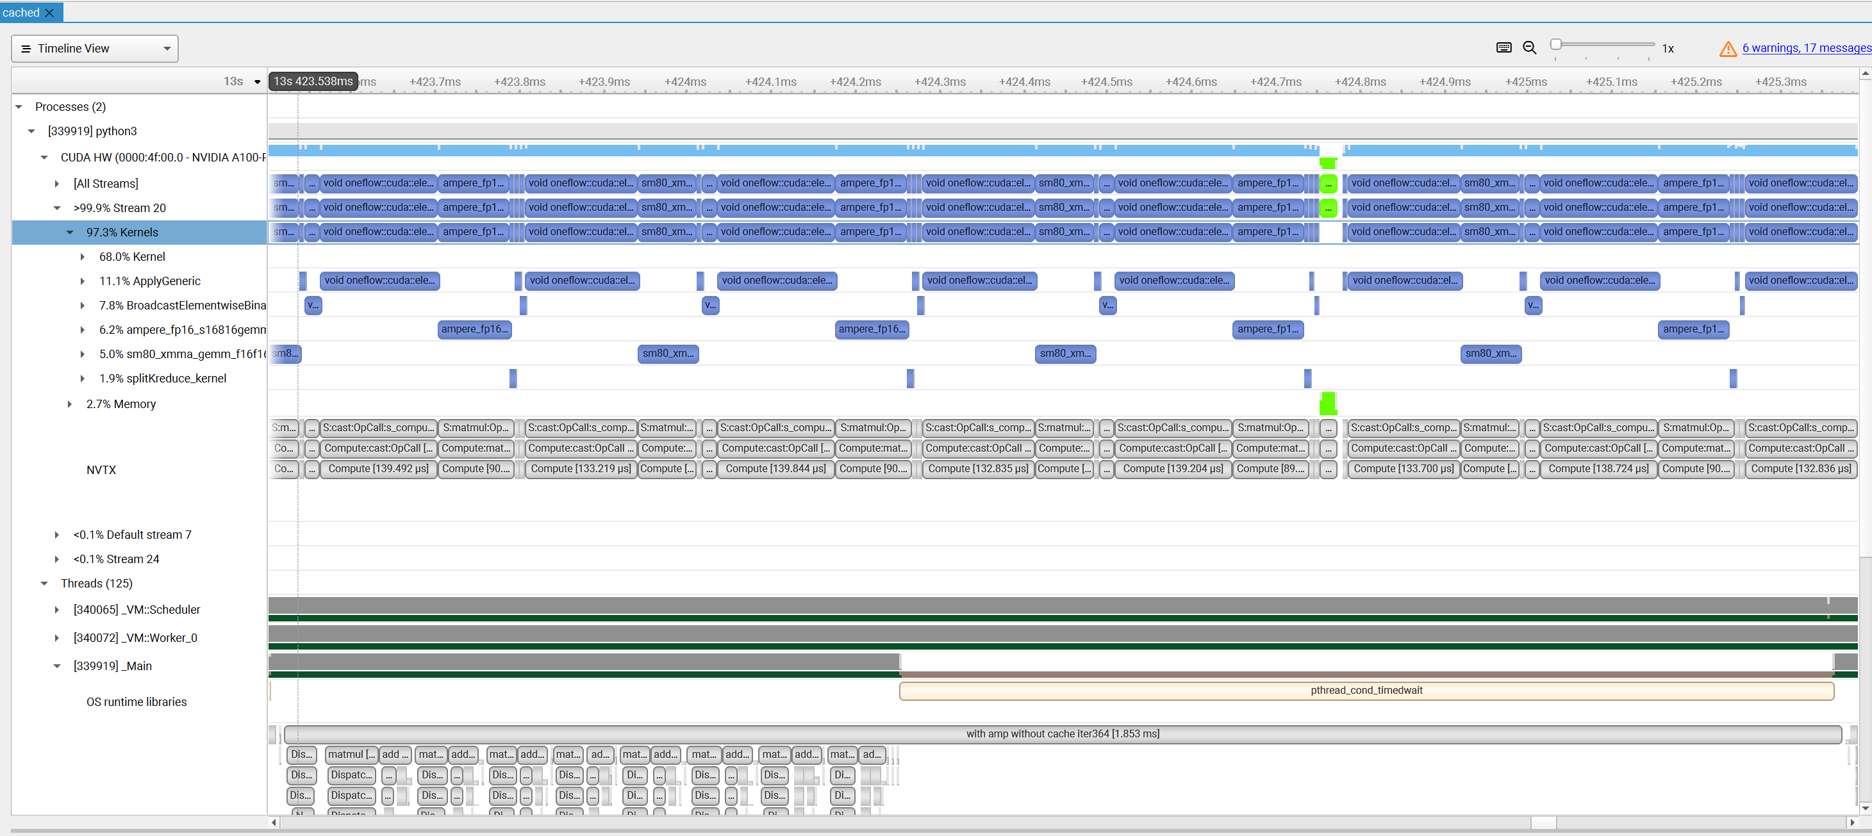Collapse the Threads (125) node
This screenshot has width=1872, height=836.
44,583
